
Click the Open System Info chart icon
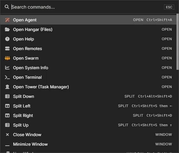point(7,68)
